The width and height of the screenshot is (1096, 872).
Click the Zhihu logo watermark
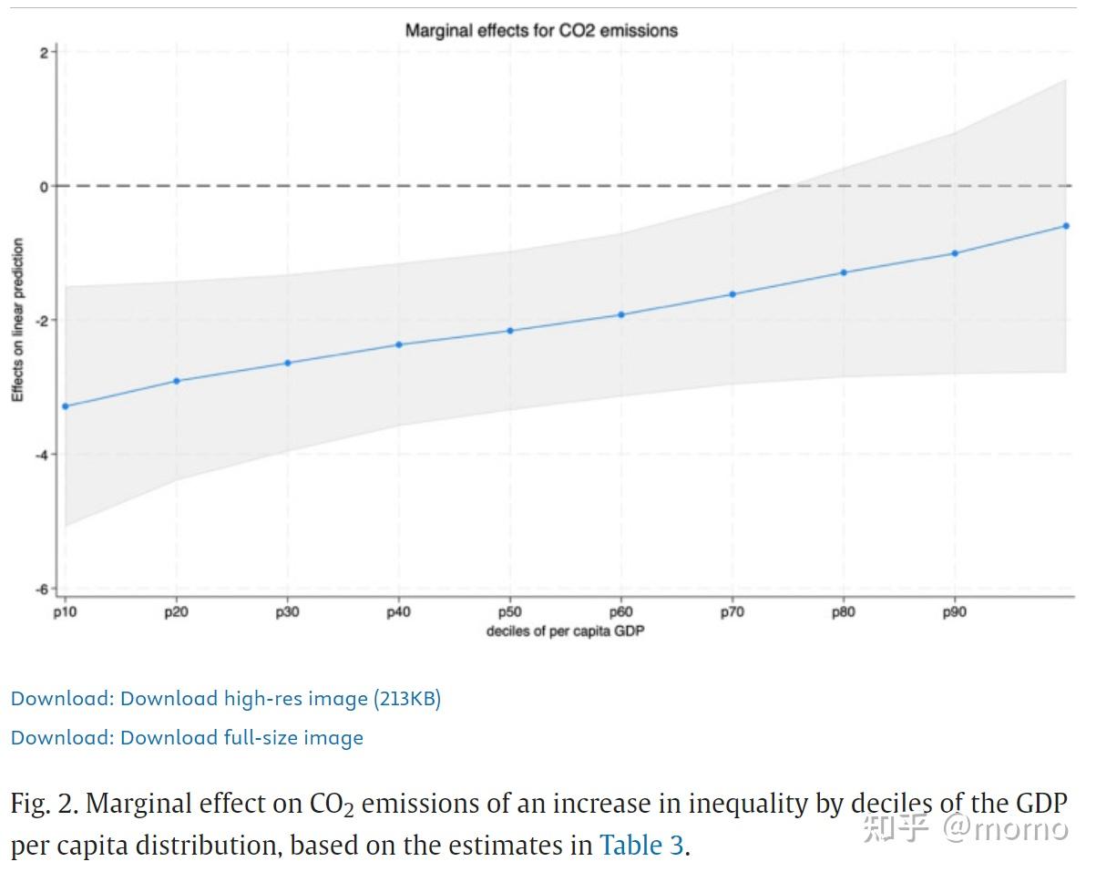pos(895,827)
